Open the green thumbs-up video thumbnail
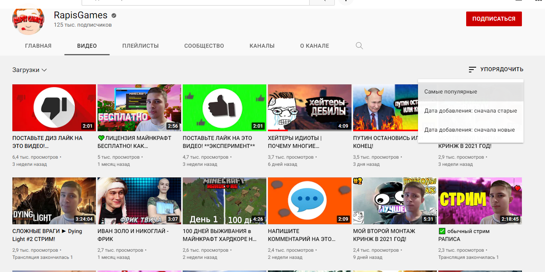Image resolution: width=545 pixels, height=272 pixels. (x=225, y=108)
